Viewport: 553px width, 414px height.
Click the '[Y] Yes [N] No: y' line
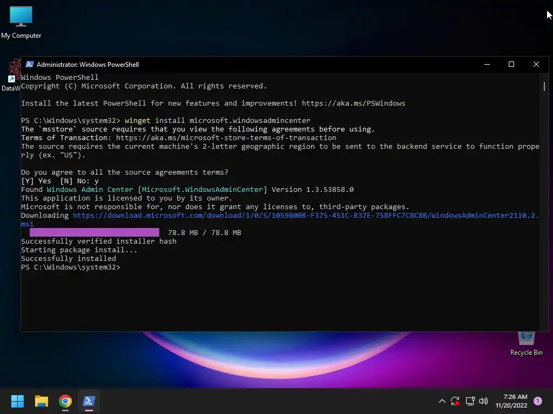click(x=60, y=181)
